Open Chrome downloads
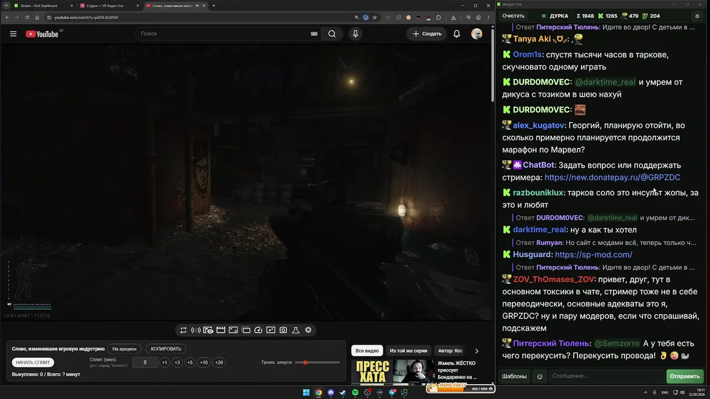Image resolution: width=710 pixels, height=399 pixels. coord(454,17)
